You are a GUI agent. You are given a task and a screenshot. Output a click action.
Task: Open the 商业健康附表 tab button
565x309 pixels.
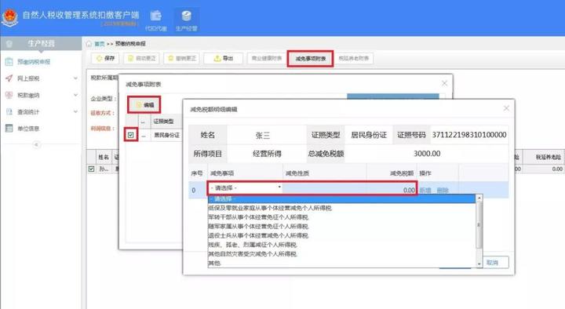click(x=266, y=58)
